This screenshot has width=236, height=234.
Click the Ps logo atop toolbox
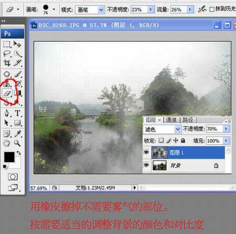(x=13, y=34)
